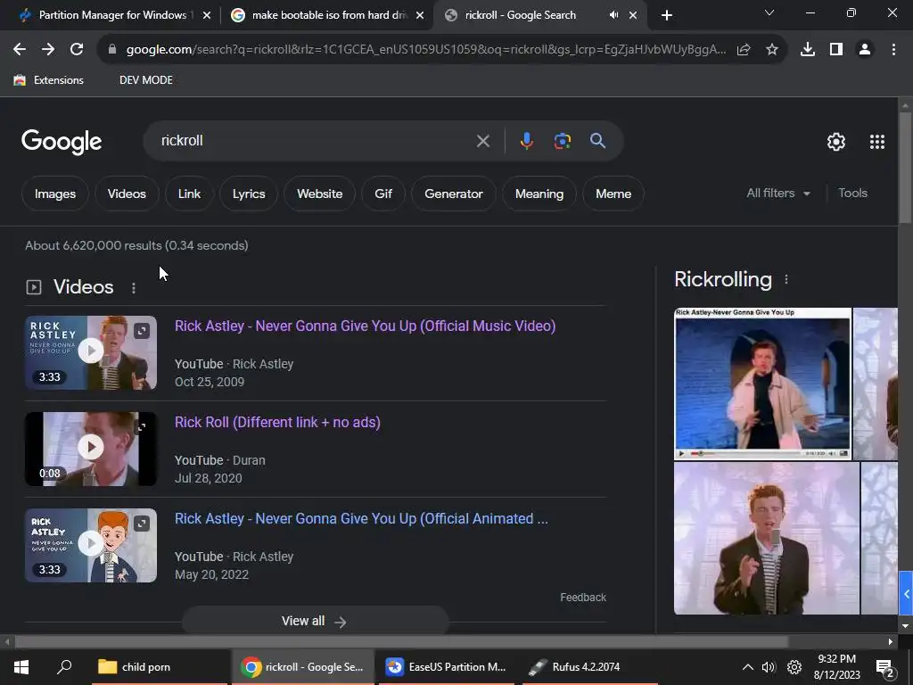Open the Rickrolling panel three-dot options
913x685 pixels.
786,279
